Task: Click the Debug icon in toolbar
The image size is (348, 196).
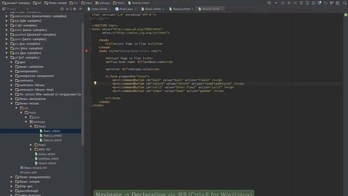Action: (289, 3)
